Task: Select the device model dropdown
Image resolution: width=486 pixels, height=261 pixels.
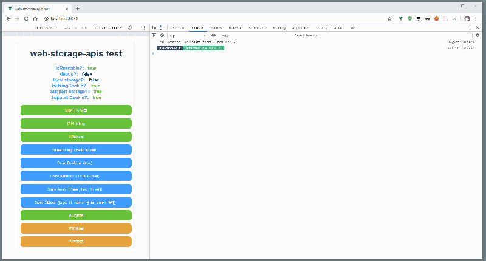Action: pos(46,27)
